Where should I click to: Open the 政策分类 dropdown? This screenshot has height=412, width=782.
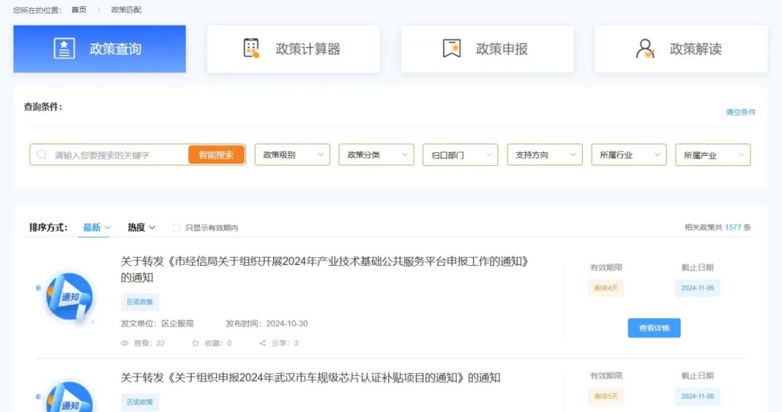377,155
